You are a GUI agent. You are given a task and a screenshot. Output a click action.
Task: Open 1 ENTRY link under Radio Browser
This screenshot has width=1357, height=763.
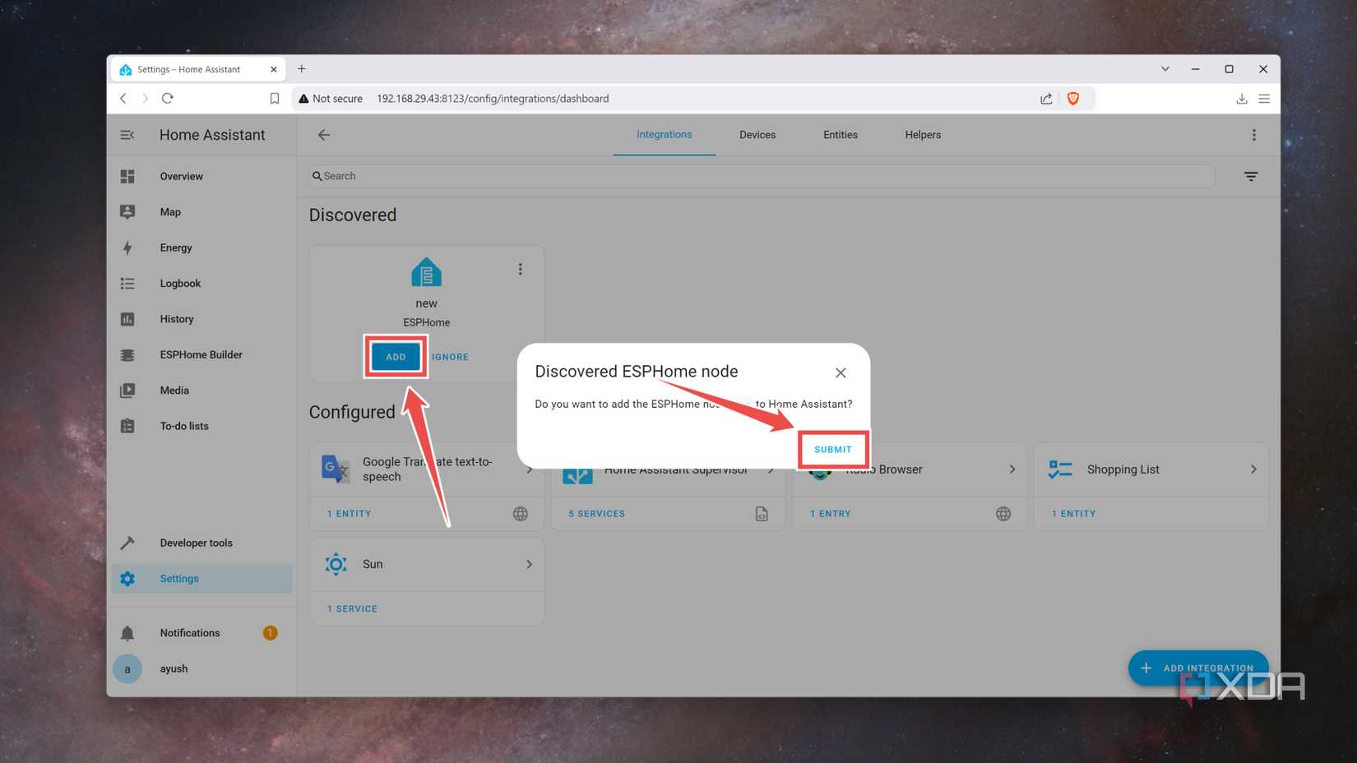click(x=831, y=514)
